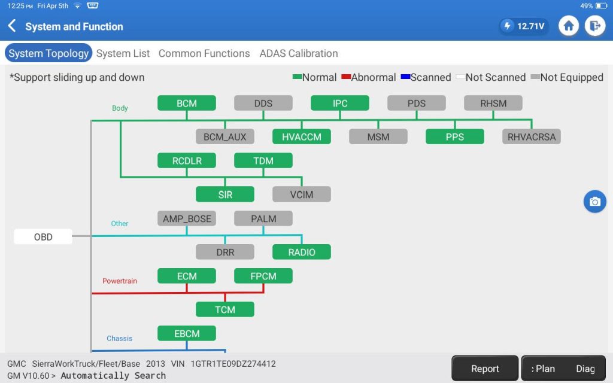Tap the back arrow icon
The image size is (613, 383).
coord(12,26)
